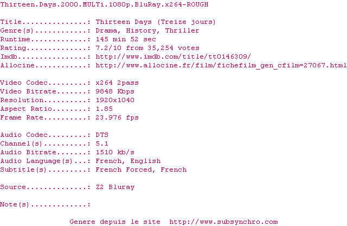This screenshot has height=226, width=347.
Task: Click the subtitles value French Forced, French
Action: tap(141, 169)
